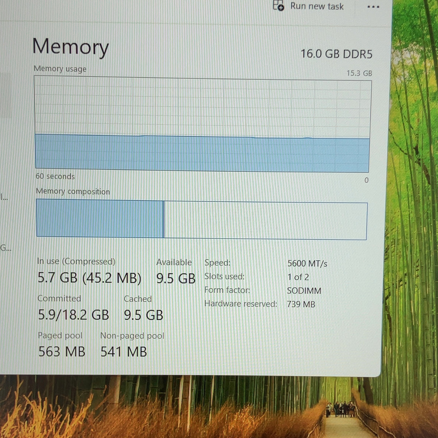
Task: Click the 739 MB hardware reserved value
Action: 301,304
